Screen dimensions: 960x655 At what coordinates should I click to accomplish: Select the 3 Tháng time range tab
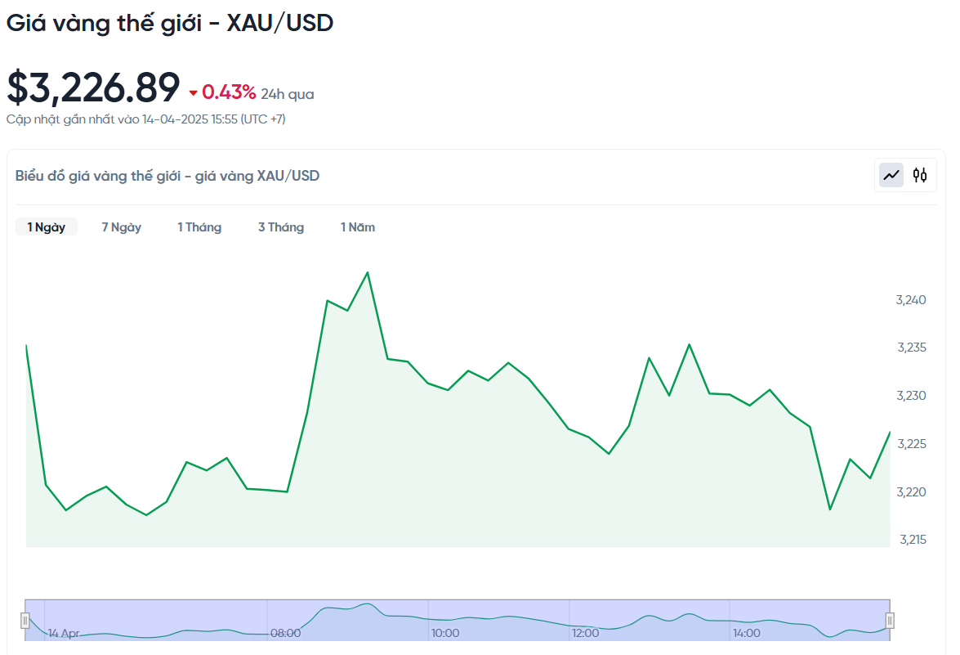click(x=281, y=227)
